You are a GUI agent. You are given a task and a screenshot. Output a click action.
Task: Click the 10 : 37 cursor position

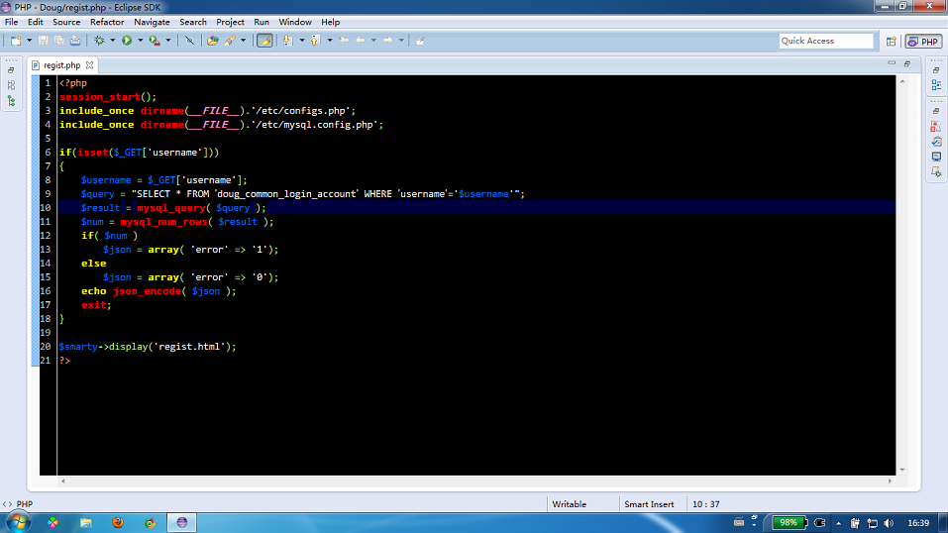(705, 504)
